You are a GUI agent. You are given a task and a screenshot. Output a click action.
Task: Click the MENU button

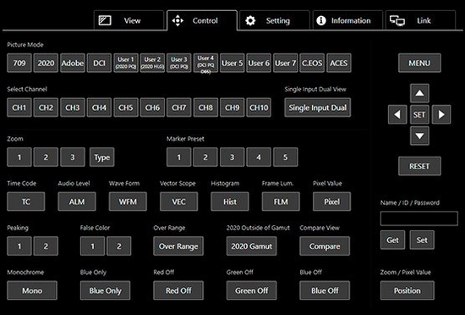pyautogui.click(x=419, y=63)
